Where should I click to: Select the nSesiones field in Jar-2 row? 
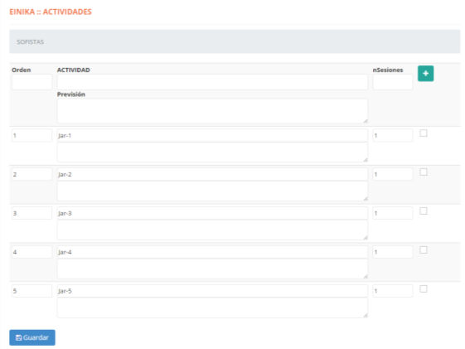(x=393, y=174)
